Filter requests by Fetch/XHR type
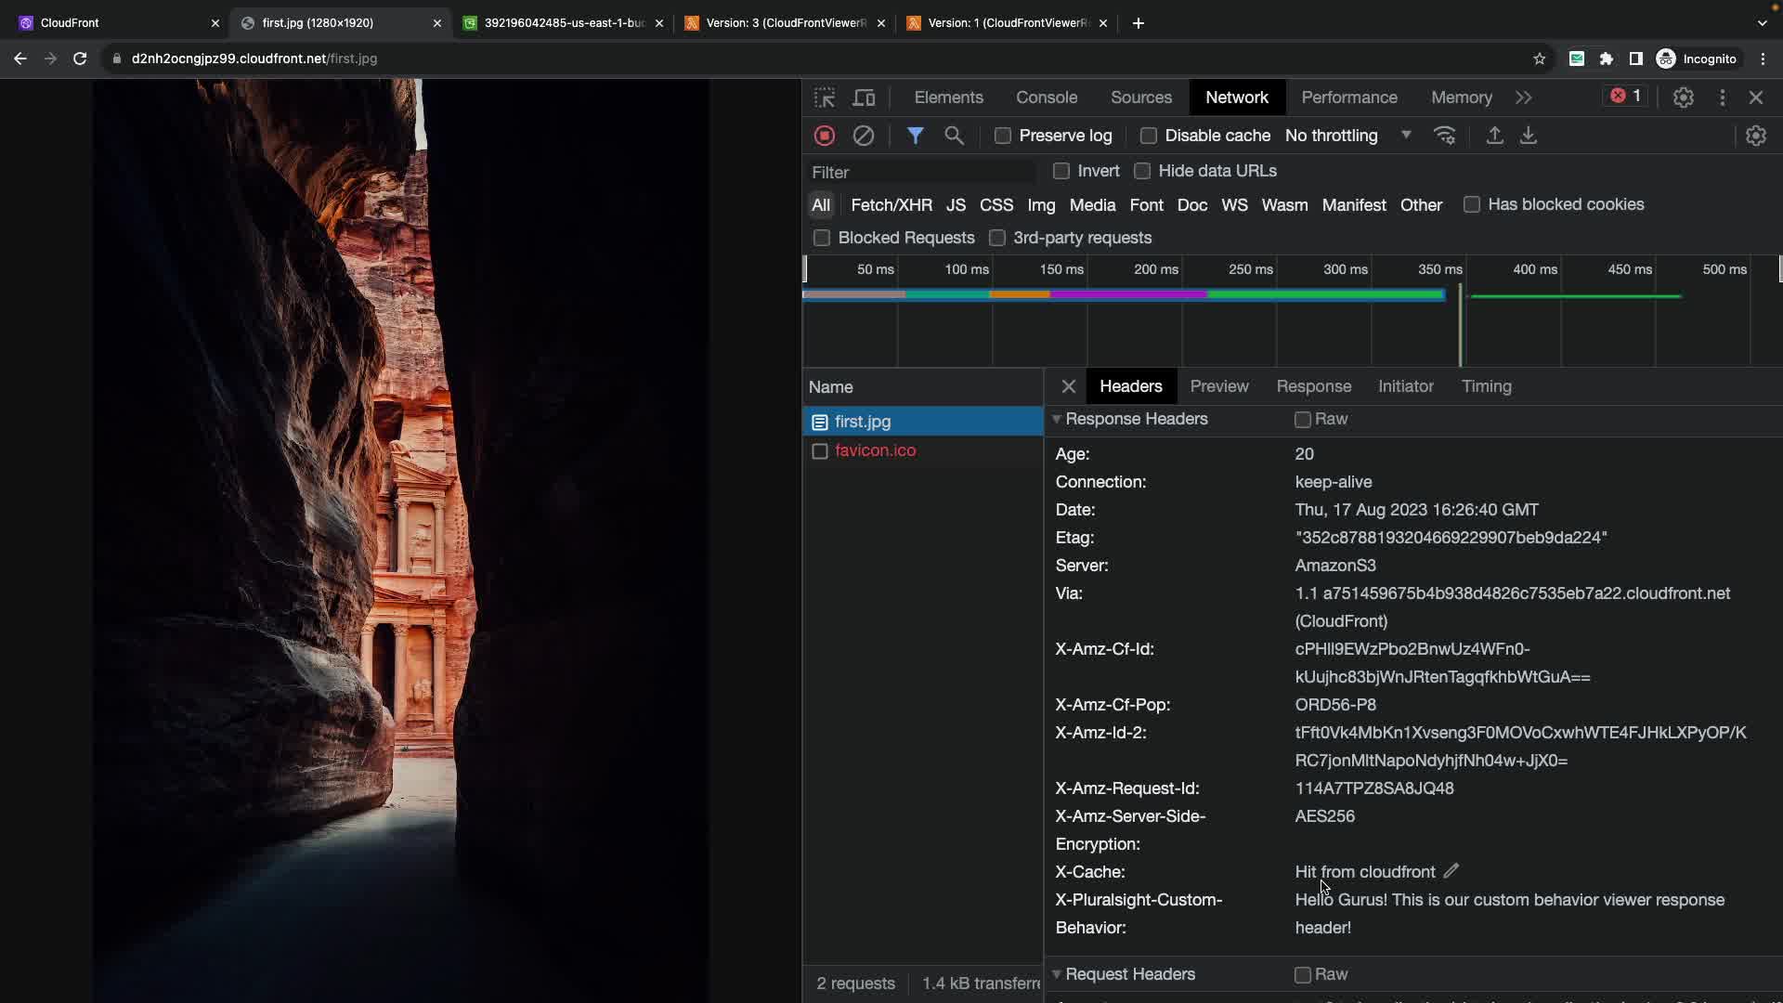This screenshot has height=1003, width=1783. point(891,205)
